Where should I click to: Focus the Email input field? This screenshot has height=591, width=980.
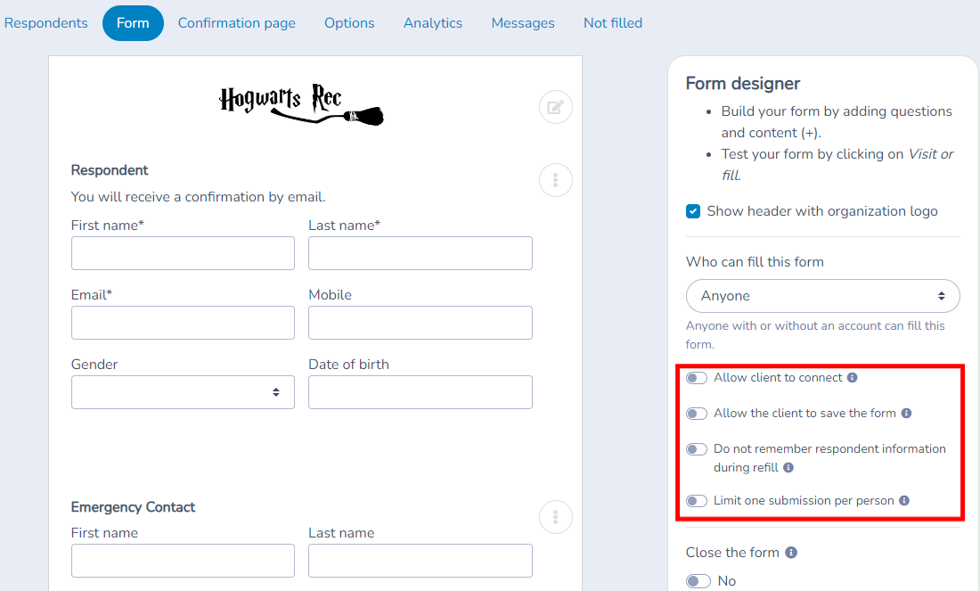(x=183, y=323)
